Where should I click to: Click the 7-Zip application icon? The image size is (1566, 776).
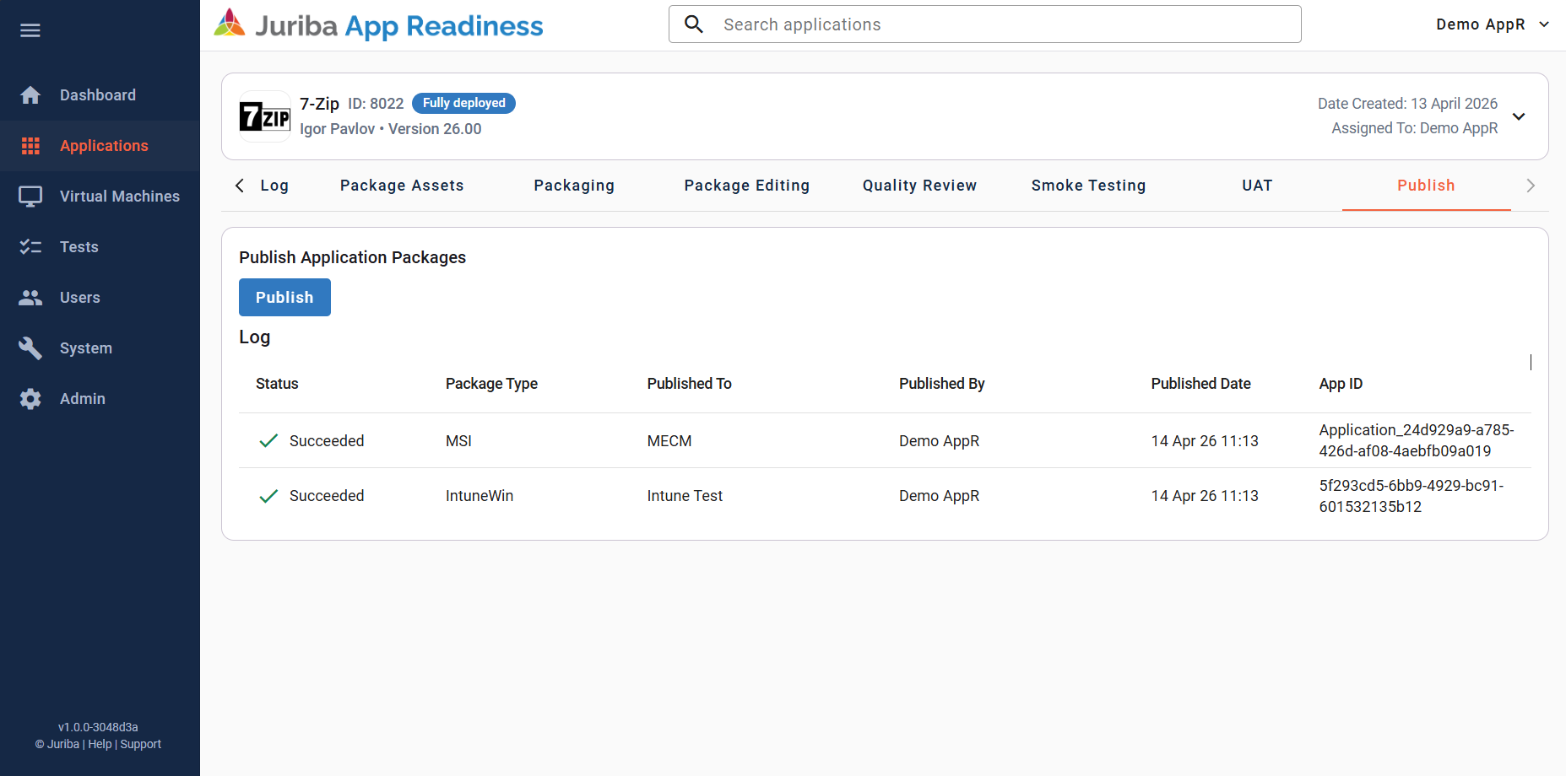[265, 116]
